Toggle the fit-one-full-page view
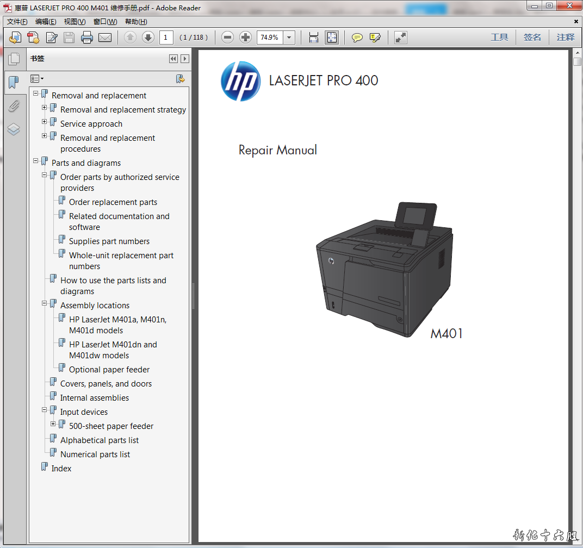This screenshot has width=583, height=548. click(x=331, y=38)
